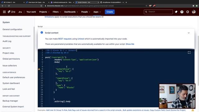The height and width of the screenshot is (112, 199).
Task: Click the fold arrow on code line 13
Action: 44,78
